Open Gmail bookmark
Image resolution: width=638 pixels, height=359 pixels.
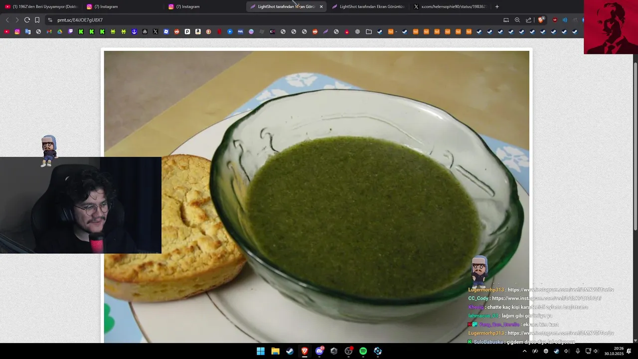coord(49,32)
